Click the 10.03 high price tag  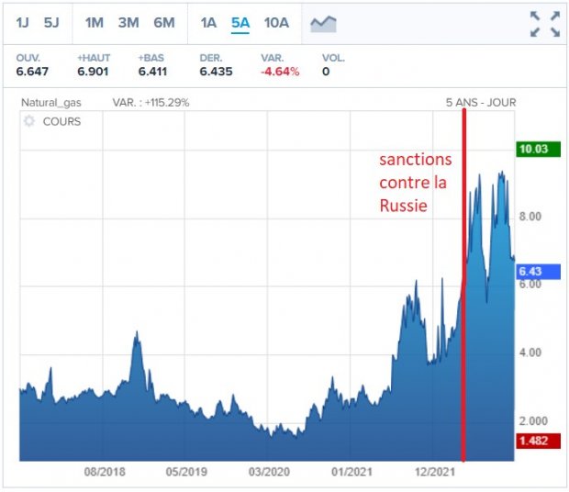pos(534,151)
